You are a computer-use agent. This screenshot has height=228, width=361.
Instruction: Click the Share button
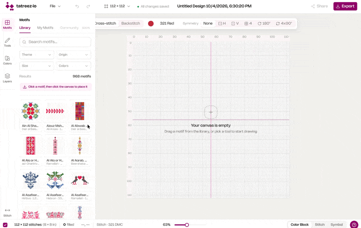[x=319, y=6]
